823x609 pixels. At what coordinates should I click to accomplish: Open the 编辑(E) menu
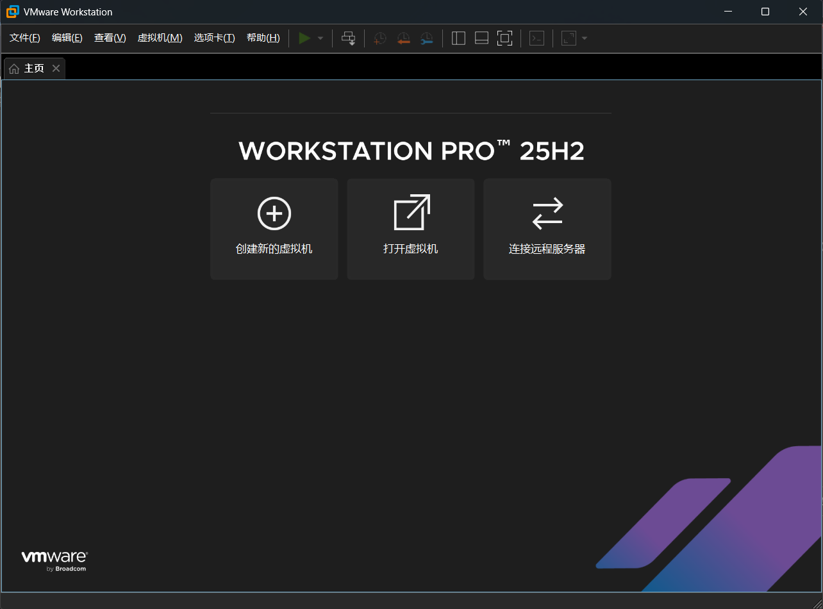point(67,38)
